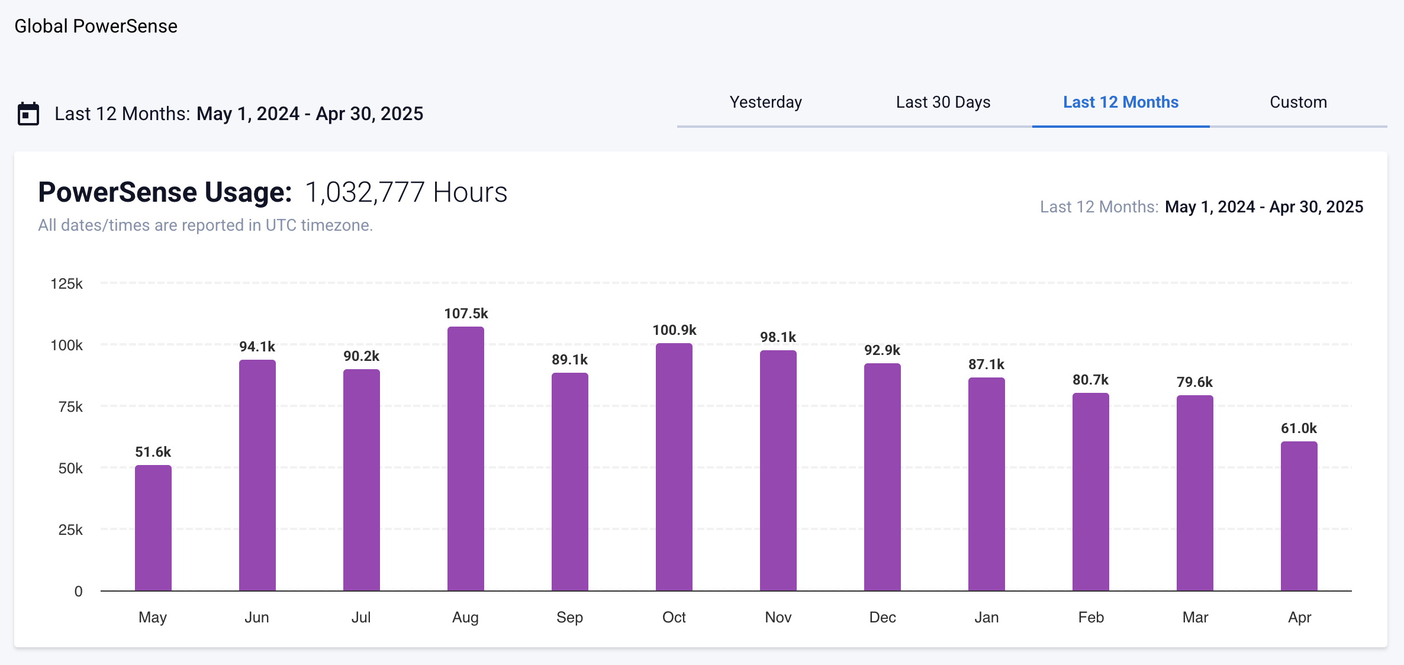This screenshot has width=1404, height=665.
Task: Click the tallest Aug bar 107.5k
Action: (x=465, y=459)
